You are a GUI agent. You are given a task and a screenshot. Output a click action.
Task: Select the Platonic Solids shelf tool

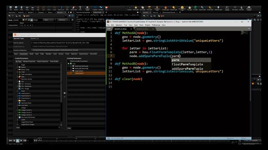click(88, 8)
